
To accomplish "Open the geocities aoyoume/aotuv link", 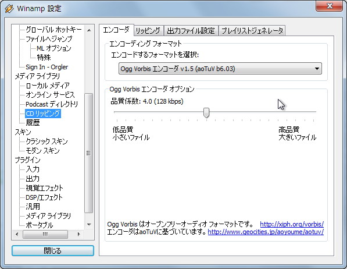I will point(266,232).
